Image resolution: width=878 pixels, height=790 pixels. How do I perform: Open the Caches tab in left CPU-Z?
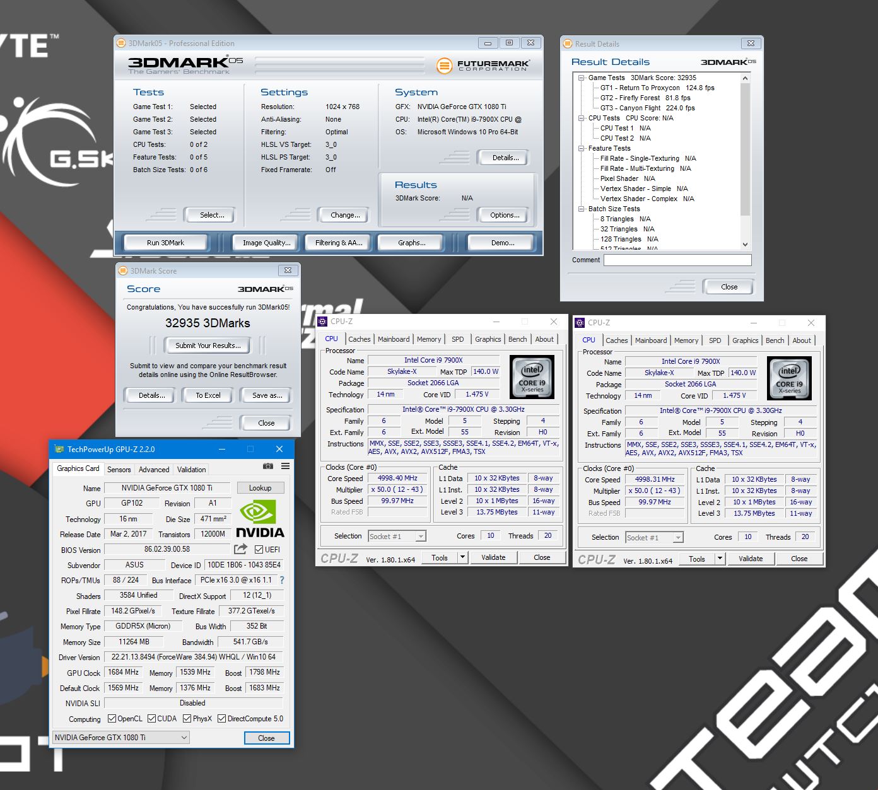coord(360,339)
